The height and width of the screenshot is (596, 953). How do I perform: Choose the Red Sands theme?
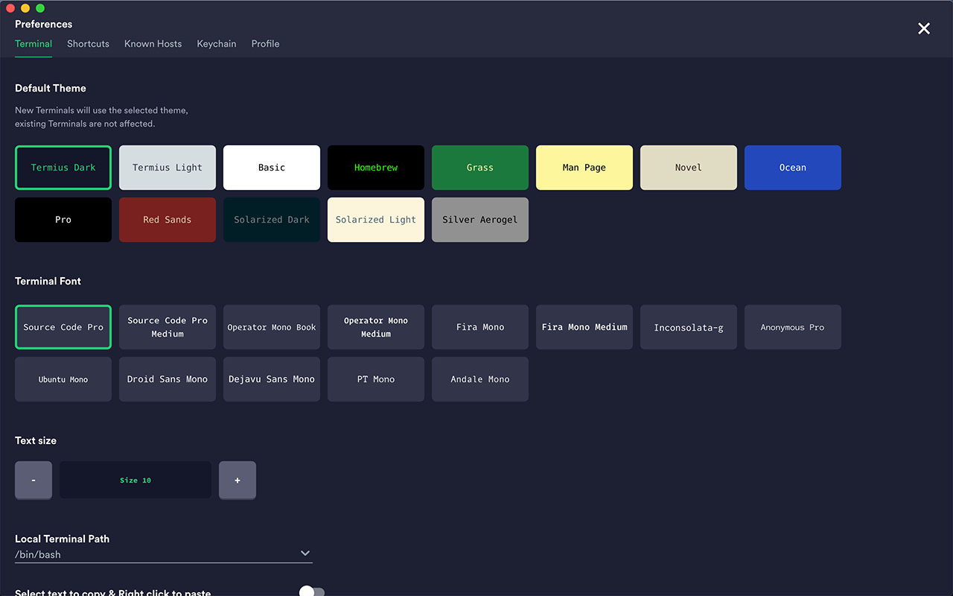(168, 220)
